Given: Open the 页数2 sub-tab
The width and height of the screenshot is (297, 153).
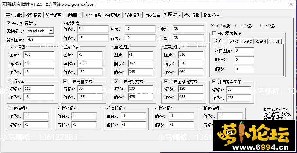Looking at the screenshot, I should pos(233,42).
